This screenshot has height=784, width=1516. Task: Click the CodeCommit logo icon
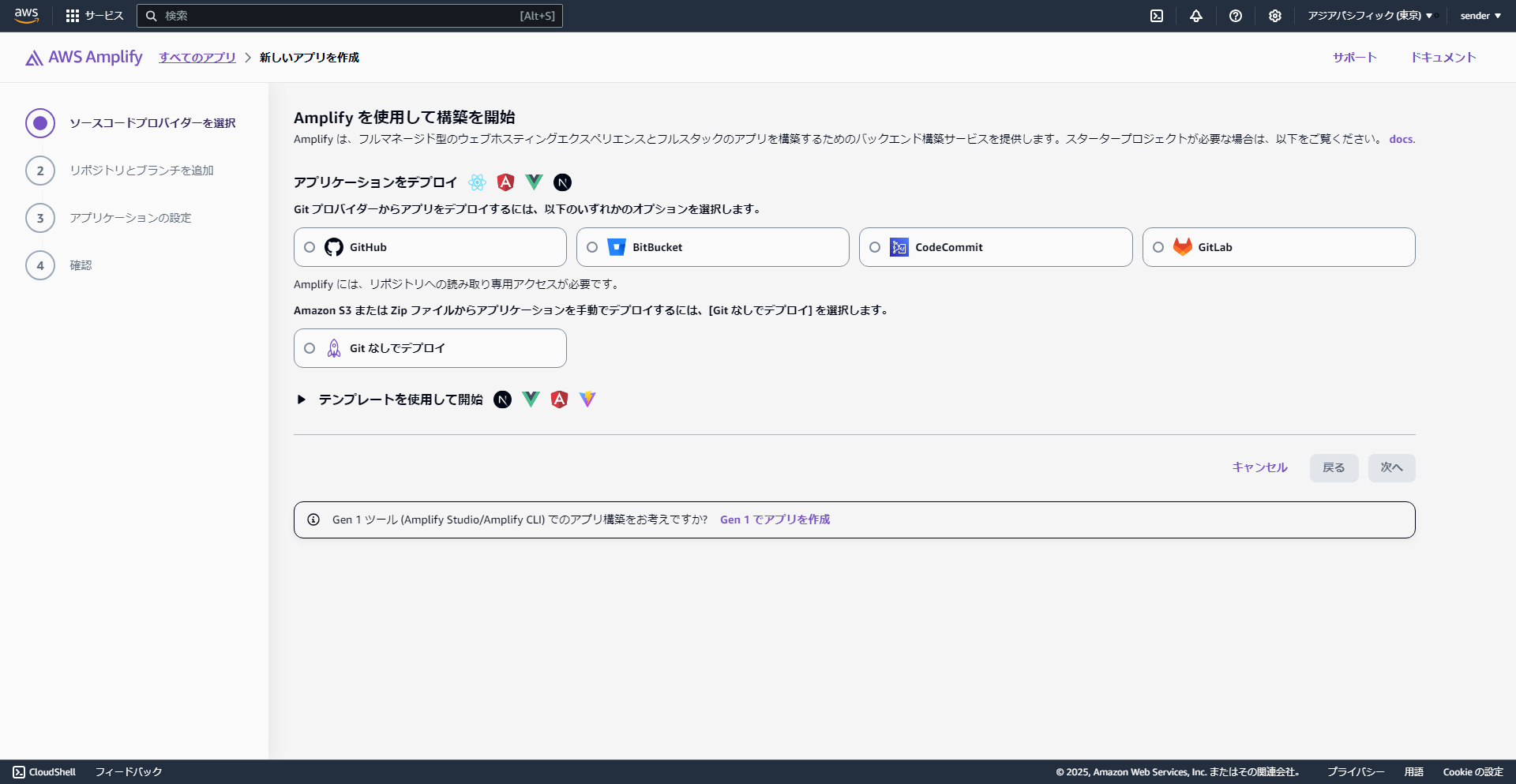[x=899, y=247]
